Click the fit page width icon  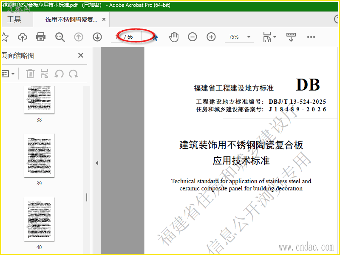pyautogui.click(x=267, y=37)
